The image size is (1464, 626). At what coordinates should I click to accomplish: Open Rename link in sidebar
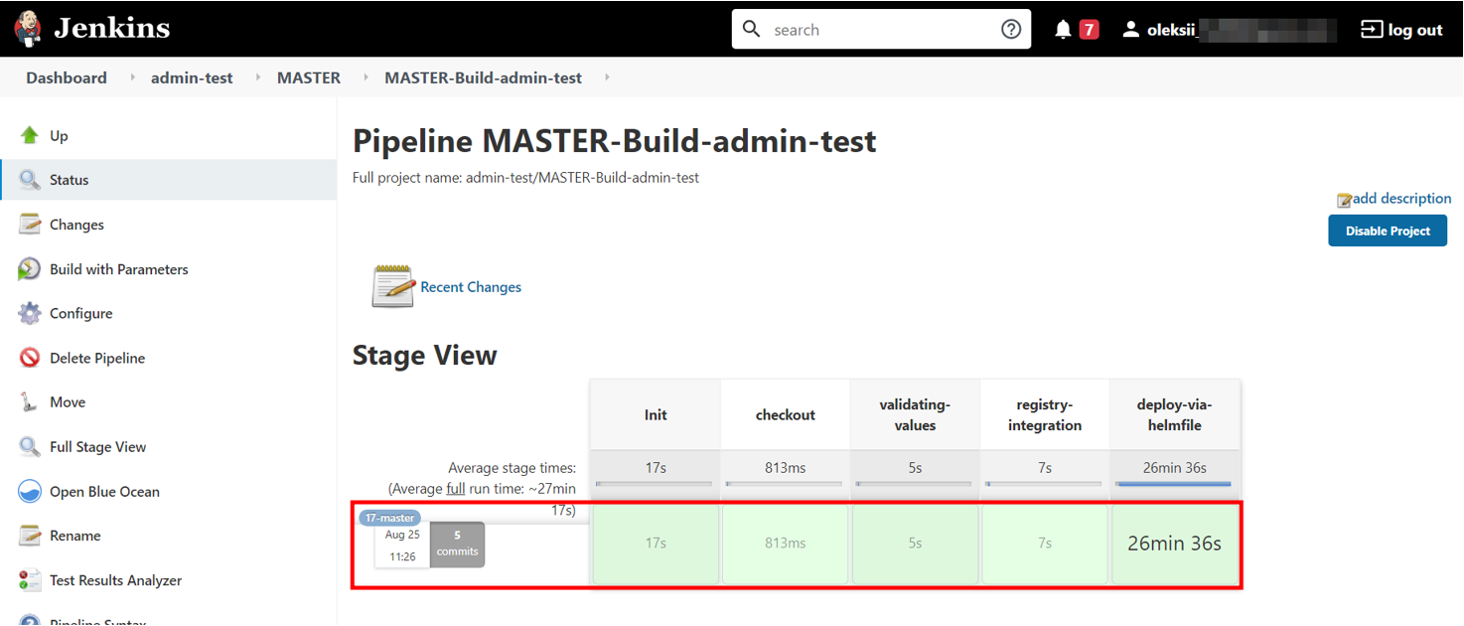[75, 536]
